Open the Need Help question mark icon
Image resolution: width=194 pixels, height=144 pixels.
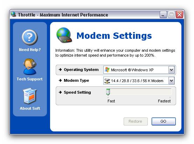(x=30, y=37)
